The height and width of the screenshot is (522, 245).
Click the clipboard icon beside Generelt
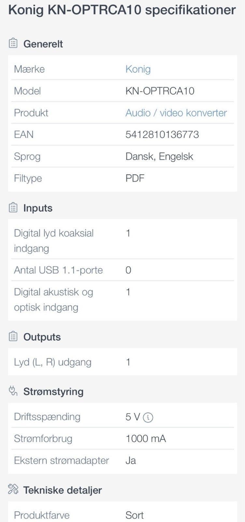(13, 43)
